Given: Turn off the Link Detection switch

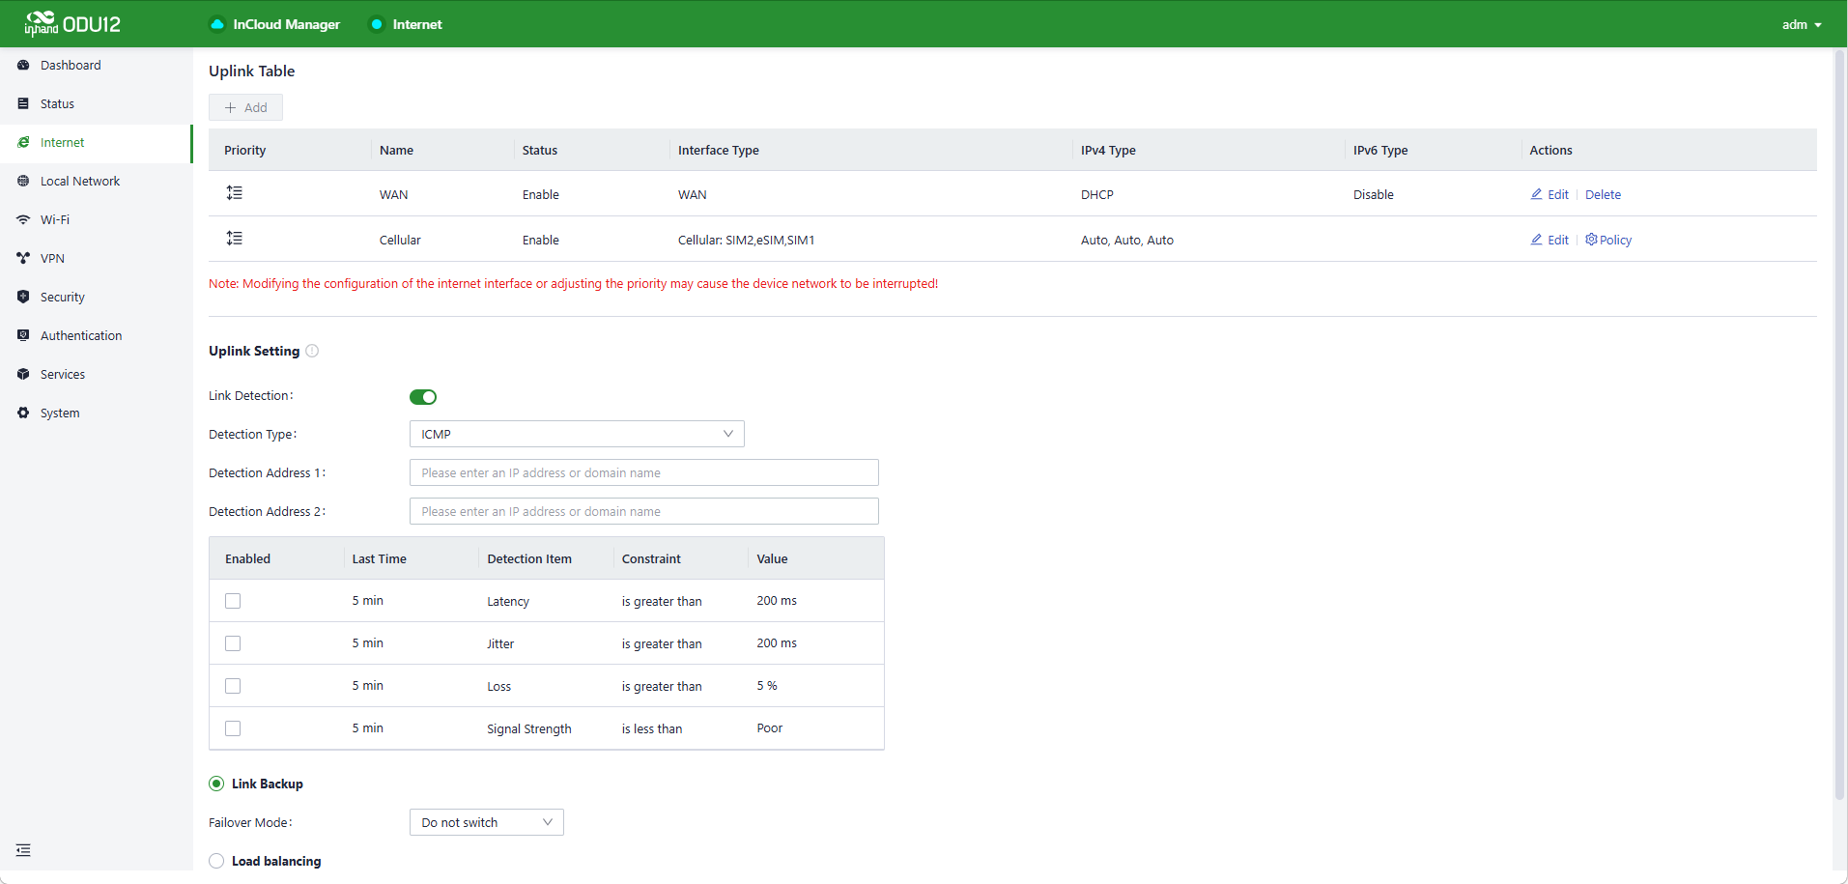Looking at the screenshot, I should [x=423, y=397].
